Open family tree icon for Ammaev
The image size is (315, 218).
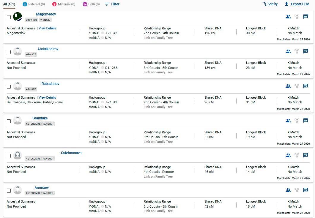(x=297, y=190)
